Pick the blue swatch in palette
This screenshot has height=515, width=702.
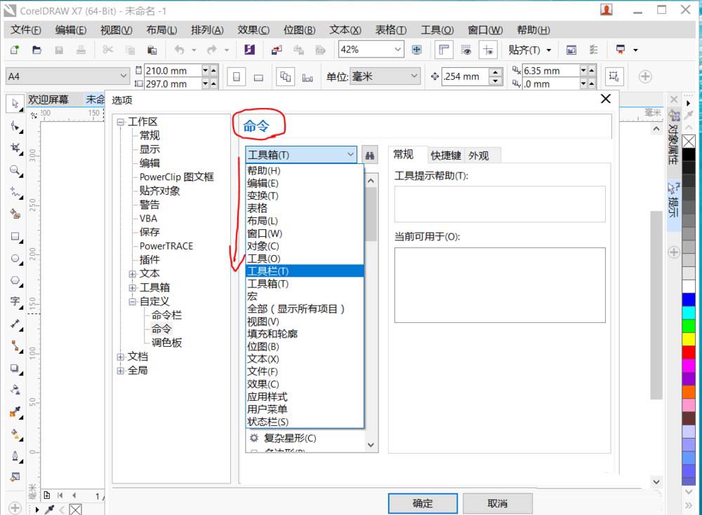[x=689, y=299]
